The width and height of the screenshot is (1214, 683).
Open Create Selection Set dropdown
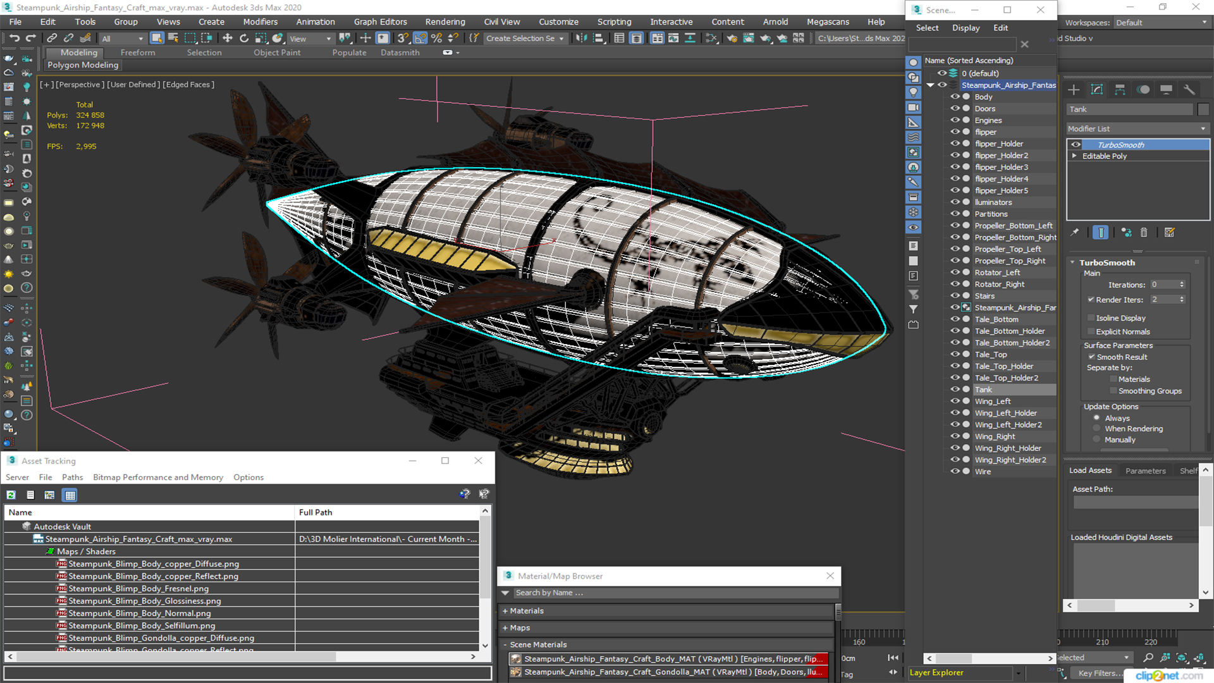(x=524, y=39)
